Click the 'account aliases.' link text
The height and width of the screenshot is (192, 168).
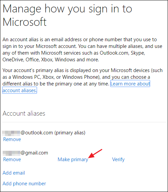pos(19,90)
